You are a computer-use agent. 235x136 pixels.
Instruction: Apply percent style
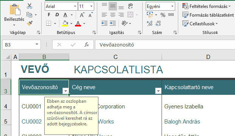coord(163,15)
